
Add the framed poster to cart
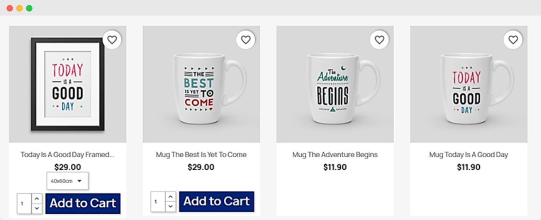(83, 203)
